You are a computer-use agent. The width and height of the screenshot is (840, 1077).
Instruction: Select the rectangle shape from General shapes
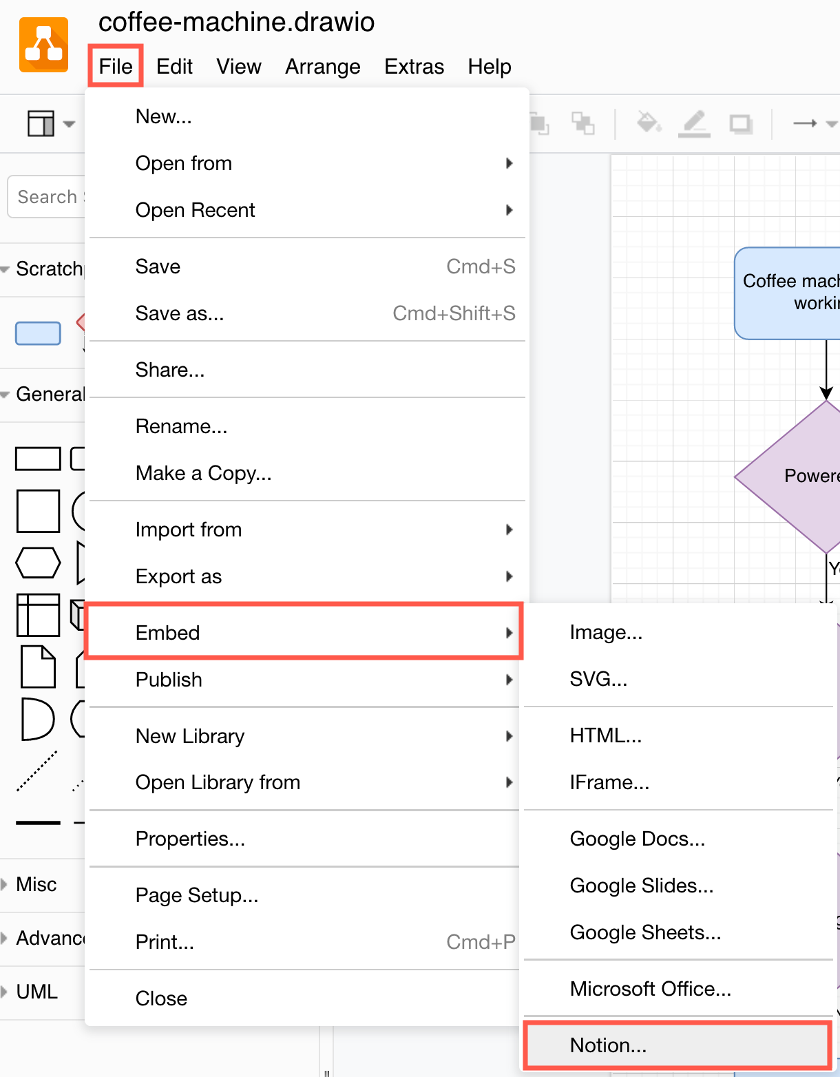[x=38, y=458]
